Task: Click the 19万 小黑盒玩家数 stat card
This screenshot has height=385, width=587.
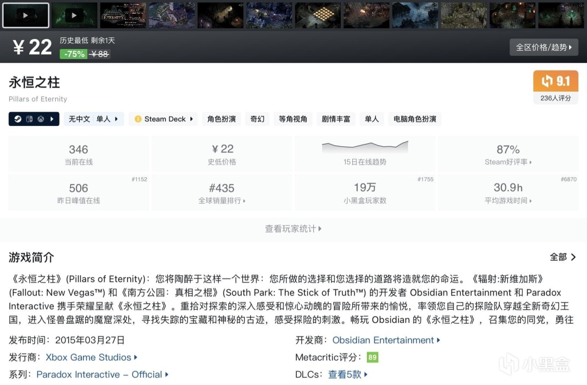Action: 365,192
